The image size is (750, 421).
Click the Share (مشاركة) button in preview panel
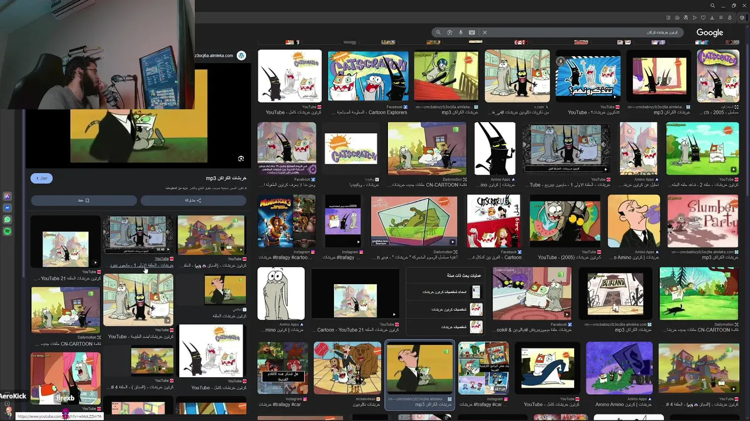tap(193, 200)
